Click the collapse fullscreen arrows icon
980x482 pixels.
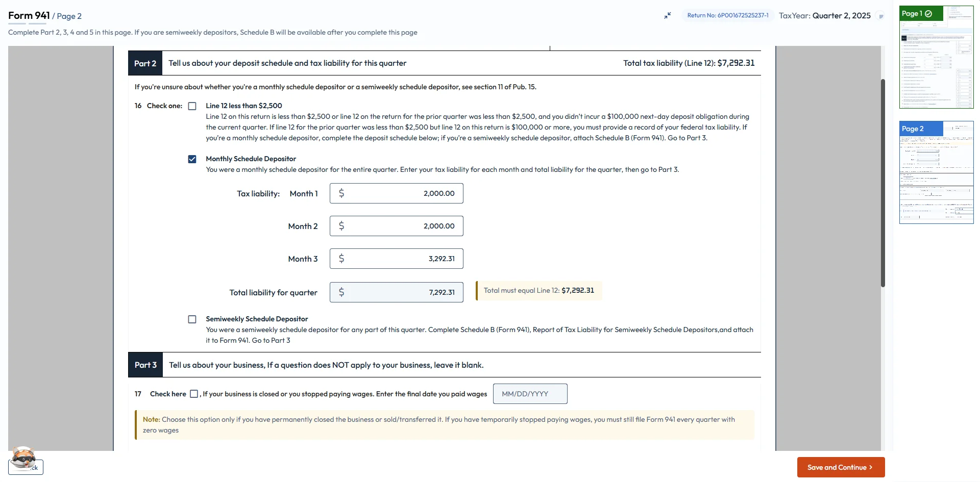(667, 16)
